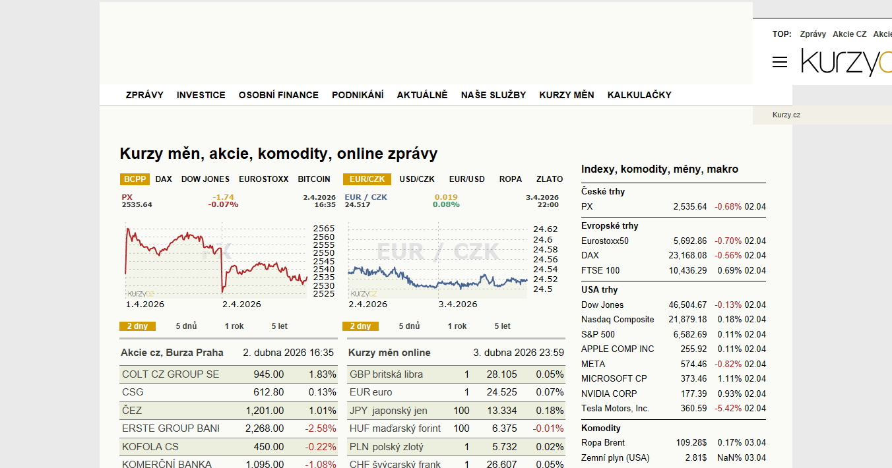Open Zprávy link in the TOP bar

tap(813, 34)
